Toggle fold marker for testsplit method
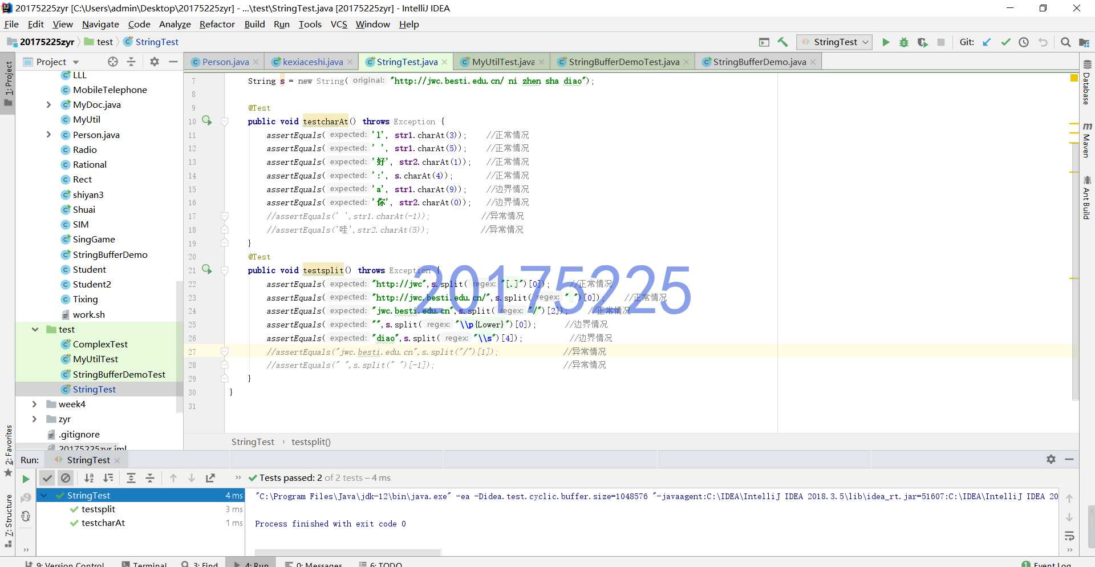The height and width of the screenshot is (567, 1095). (x=225, y=270)
